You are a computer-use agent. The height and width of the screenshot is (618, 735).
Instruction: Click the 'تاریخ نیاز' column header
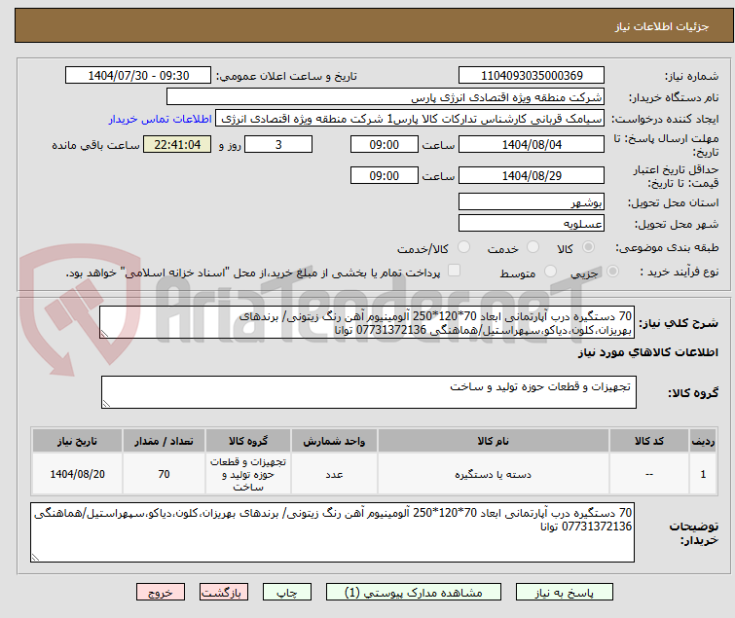[77, 442]
